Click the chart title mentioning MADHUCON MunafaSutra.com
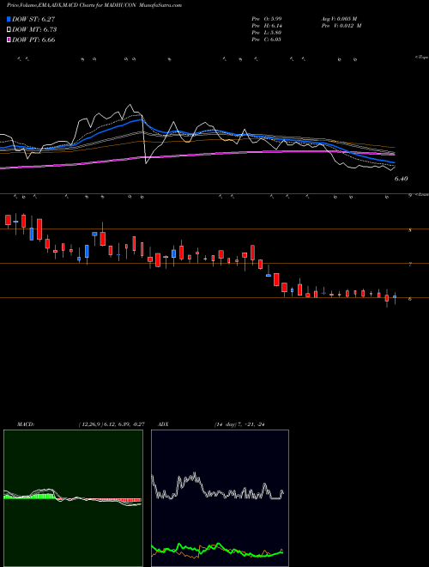Image resolution: width=429 pixels, height=567 pixels. pyautogui.click(x=94, y=5)
